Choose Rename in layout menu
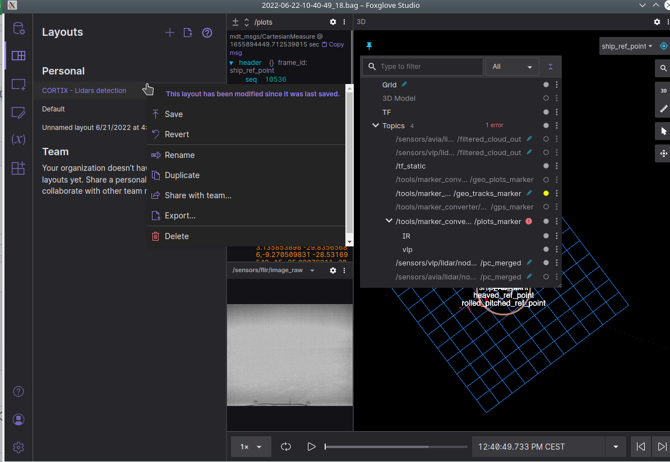This screenshot has height=462, width=670. (x=246, y=155)
